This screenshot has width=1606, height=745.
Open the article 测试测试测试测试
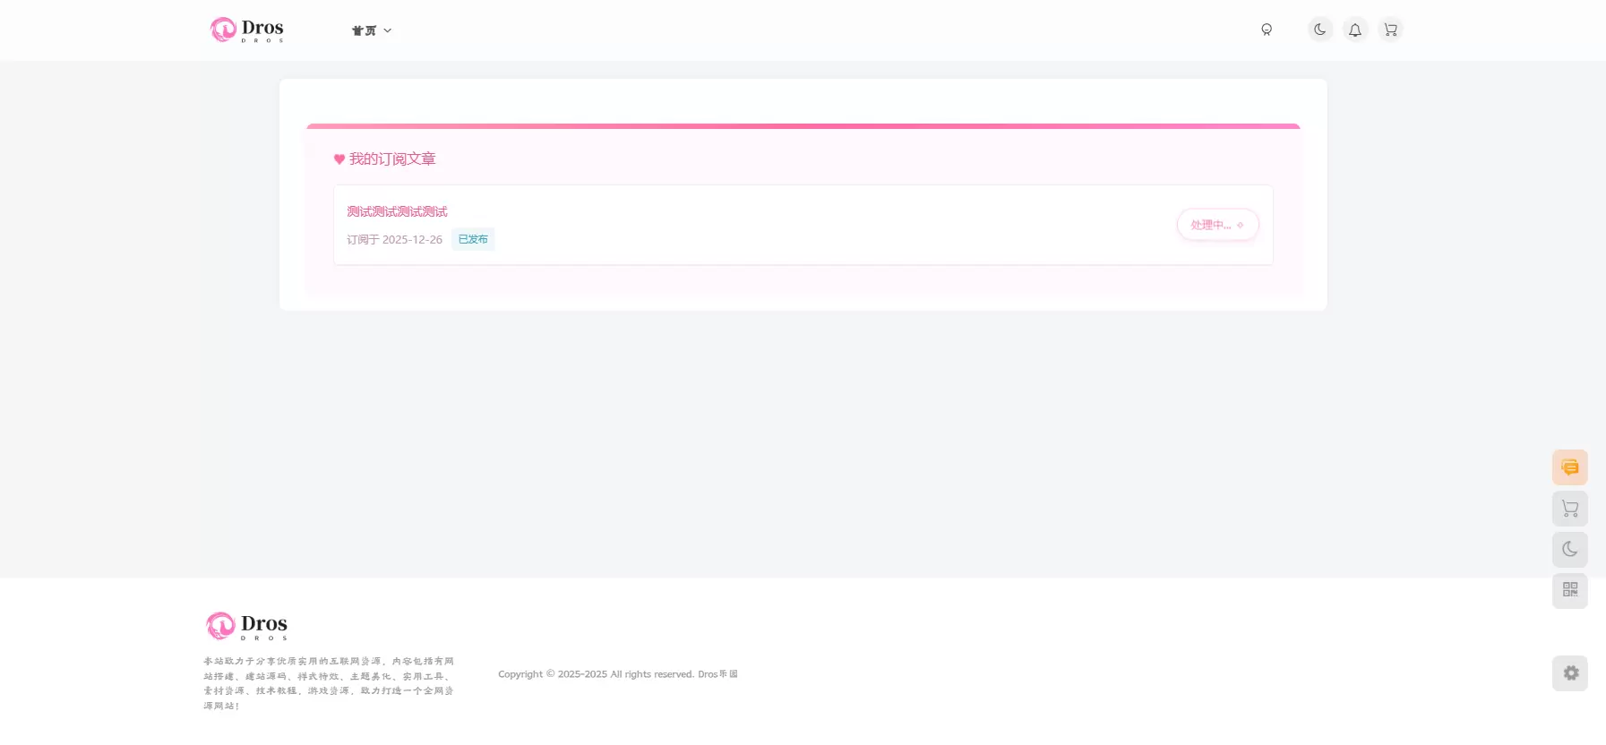397,211
